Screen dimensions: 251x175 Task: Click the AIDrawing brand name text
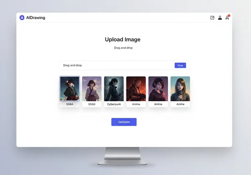(36, 17)
